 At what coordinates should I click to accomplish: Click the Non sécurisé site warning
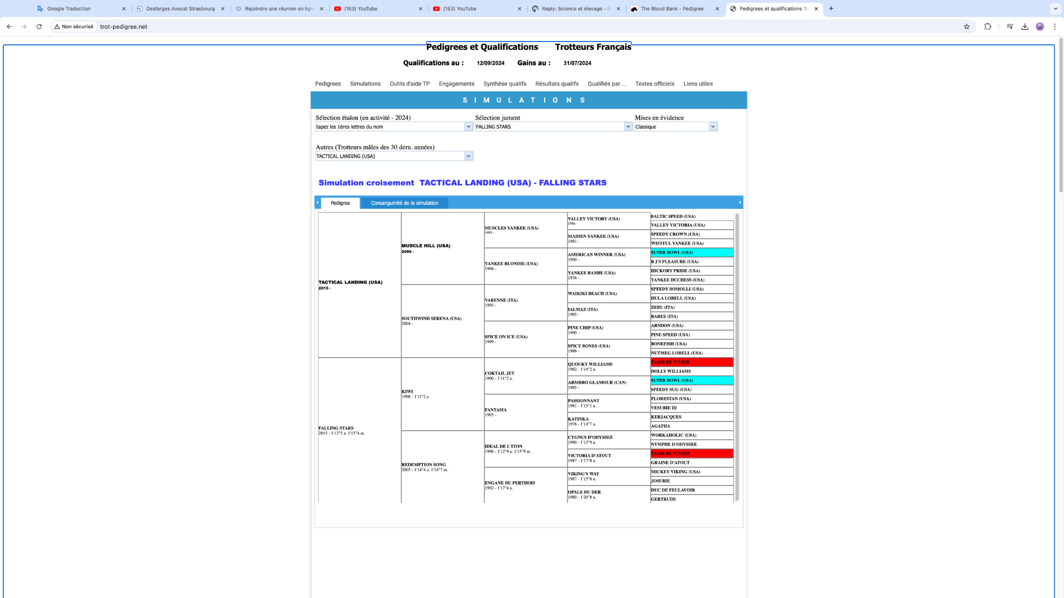(x=74, y=27)
